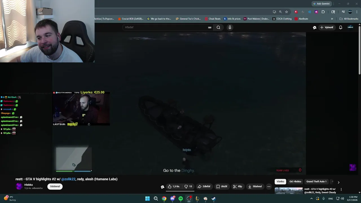The height and width of the screenshot is (203, 361).
Task: Open the 4°C Sunny weather widget
Action: pos(10,198)
